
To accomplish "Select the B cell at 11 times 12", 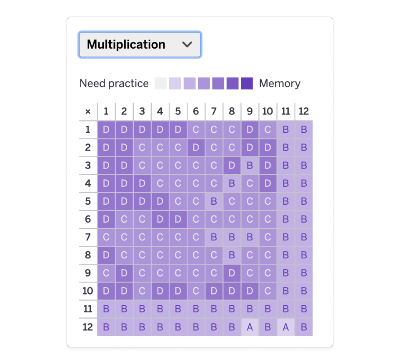I will (x=303, y=309).
